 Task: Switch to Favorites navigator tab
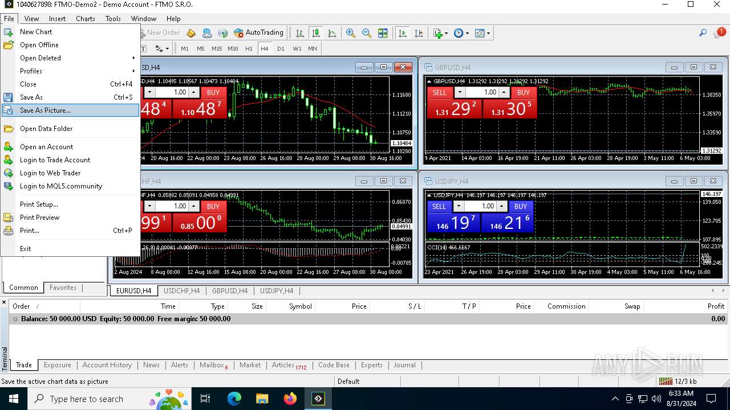point(63,288)
